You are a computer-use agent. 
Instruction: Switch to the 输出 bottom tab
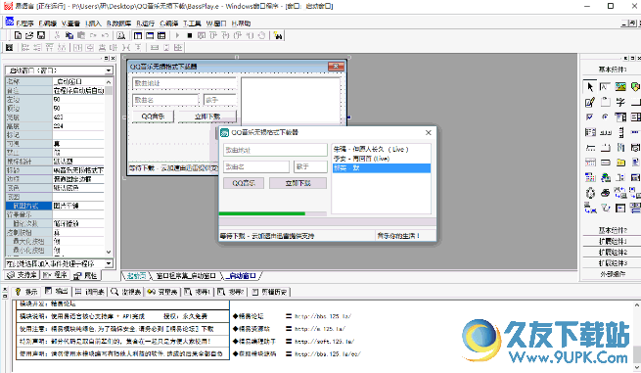coord(57,292)
